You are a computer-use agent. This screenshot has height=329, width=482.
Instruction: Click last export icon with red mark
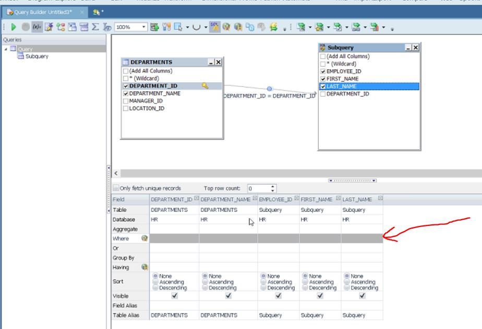375,27
